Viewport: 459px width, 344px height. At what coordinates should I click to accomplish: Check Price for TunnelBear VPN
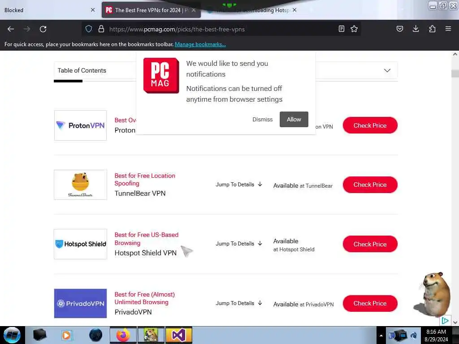pos(370,185)
